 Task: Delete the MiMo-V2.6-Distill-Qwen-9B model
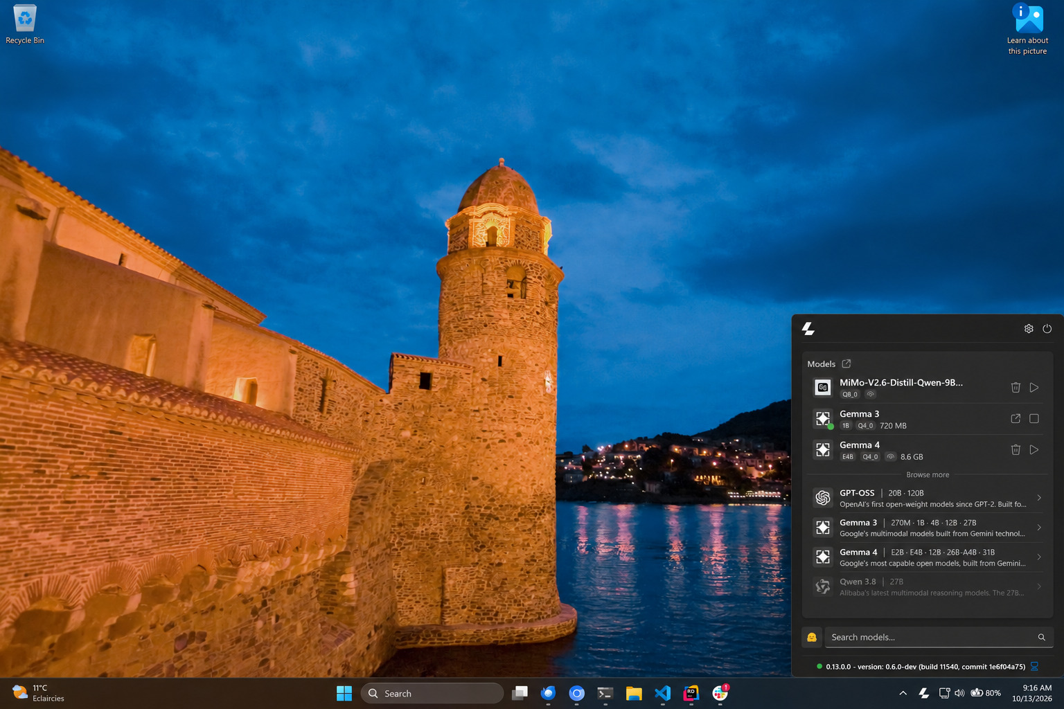coord(1016,388)
